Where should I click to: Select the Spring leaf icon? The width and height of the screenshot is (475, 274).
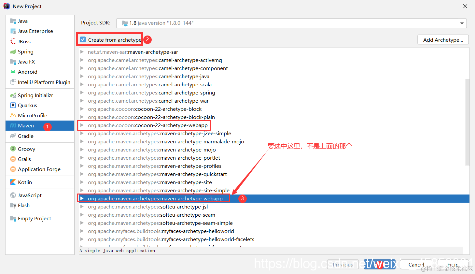point(13,51)
